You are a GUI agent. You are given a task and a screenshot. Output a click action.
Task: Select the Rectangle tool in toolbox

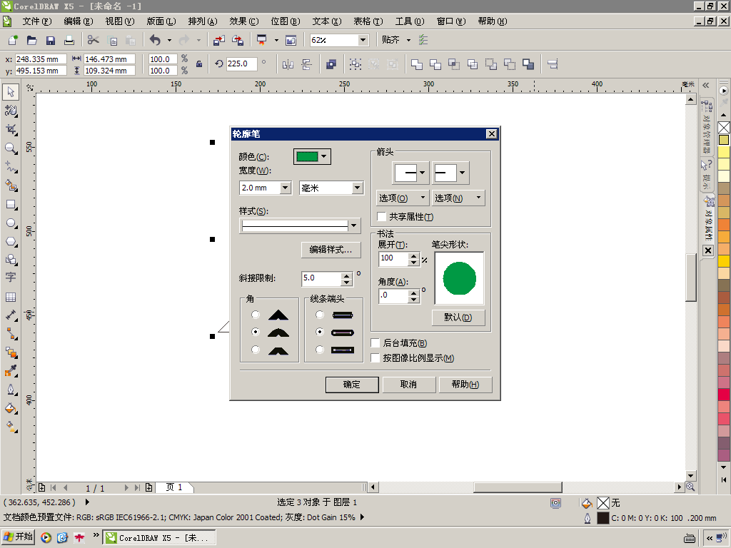pos(11,204)
